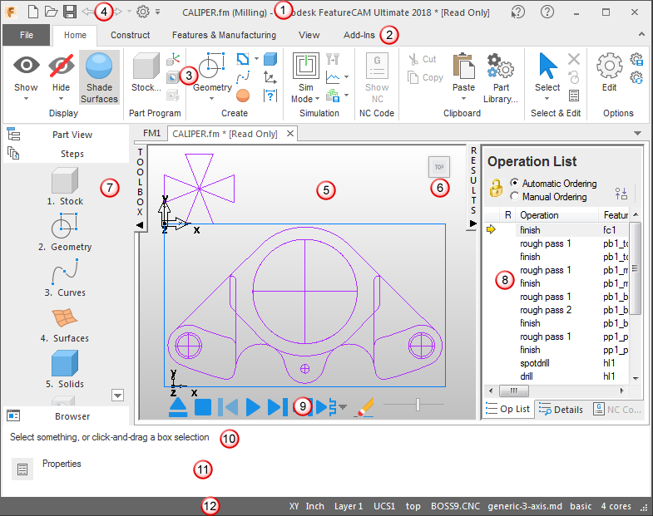
Task: Adjust the simulation speed slider
Action: [x=418, y=404]
